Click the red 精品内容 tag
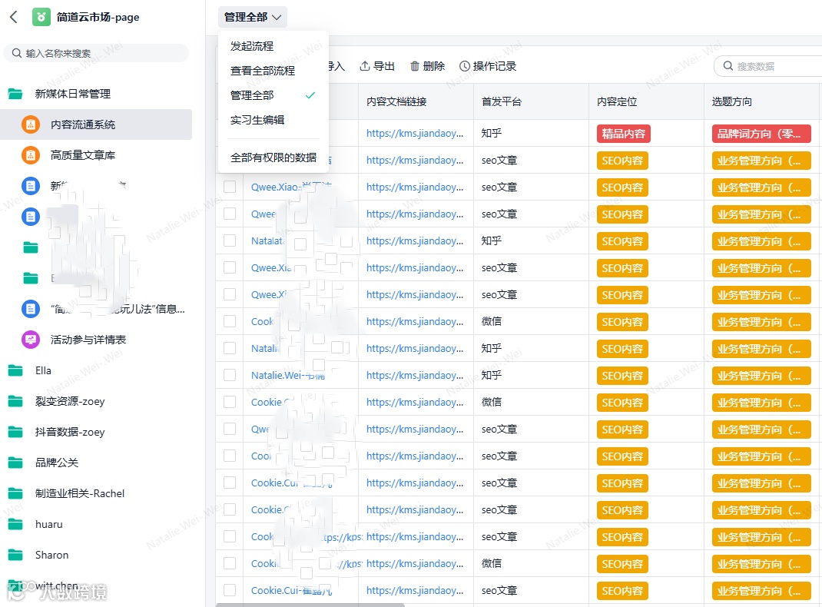This screenshot has width=822, height=607. point(623,134)
